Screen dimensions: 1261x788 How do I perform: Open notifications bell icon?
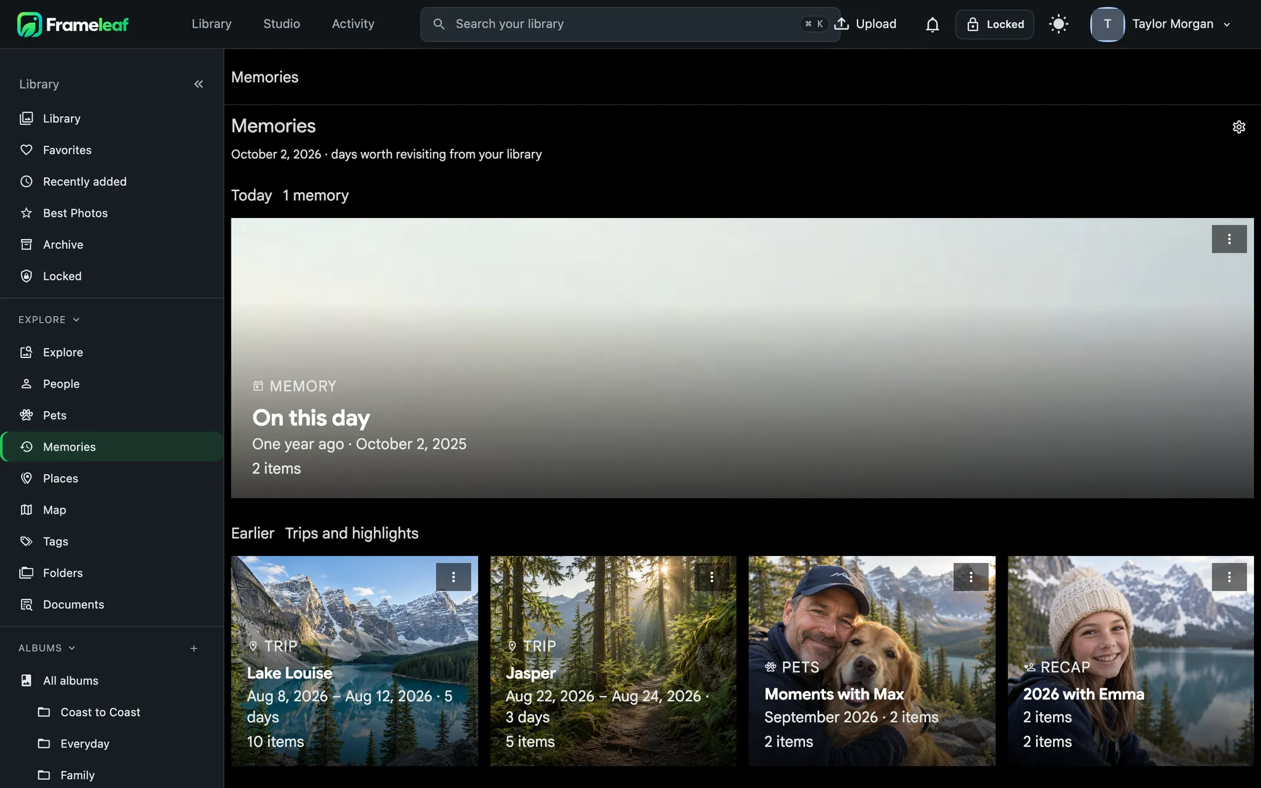932,25
